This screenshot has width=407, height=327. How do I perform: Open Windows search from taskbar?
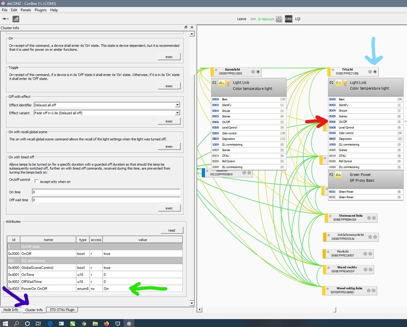coord(16,323)
